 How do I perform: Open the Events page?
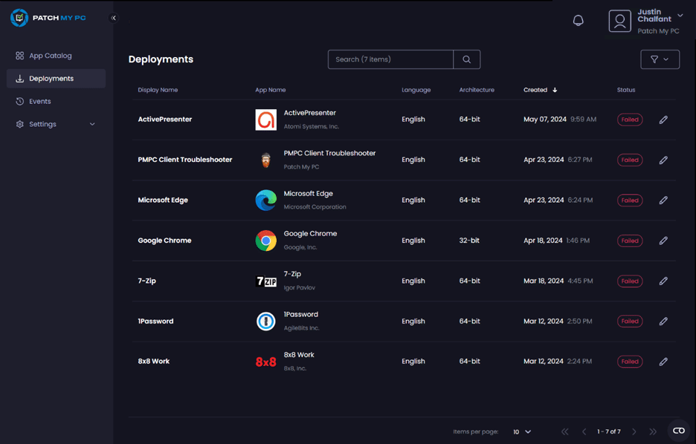(x=39, y=101)
